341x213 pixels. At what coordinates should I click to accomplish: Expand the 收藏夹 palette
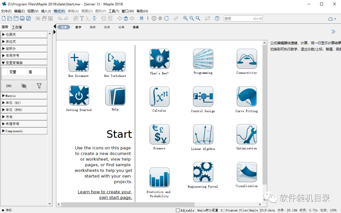tap(24, 34)
